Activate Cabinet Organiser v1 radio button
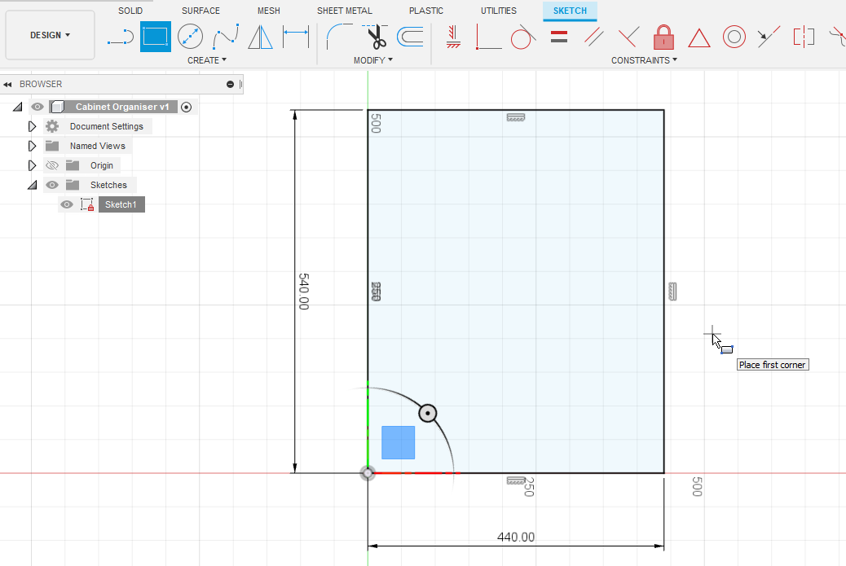846x566 pixels. (186, 107)
